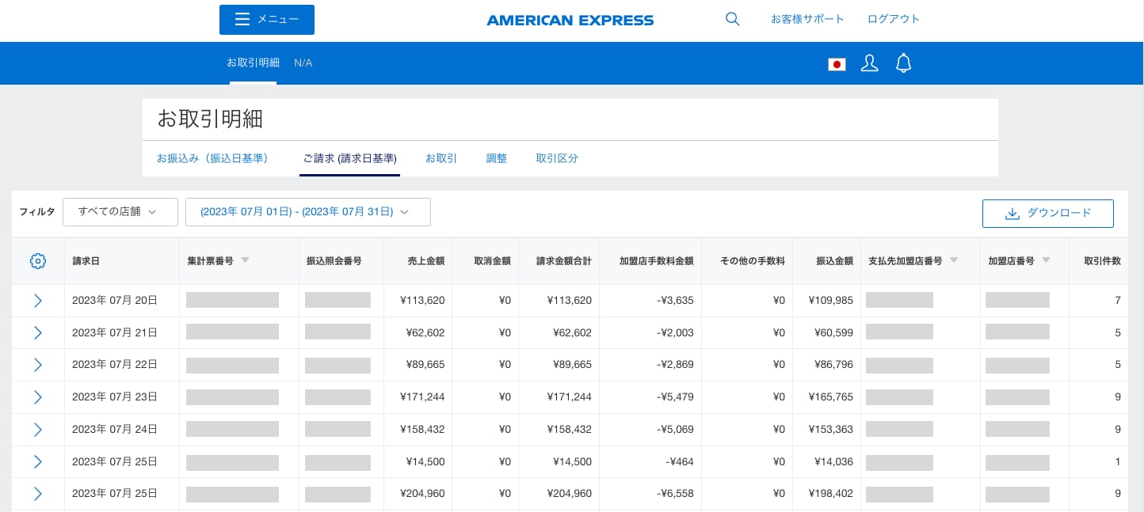Click the ログアウト link
Screen dimensions: 1144x512
[894, 19]
